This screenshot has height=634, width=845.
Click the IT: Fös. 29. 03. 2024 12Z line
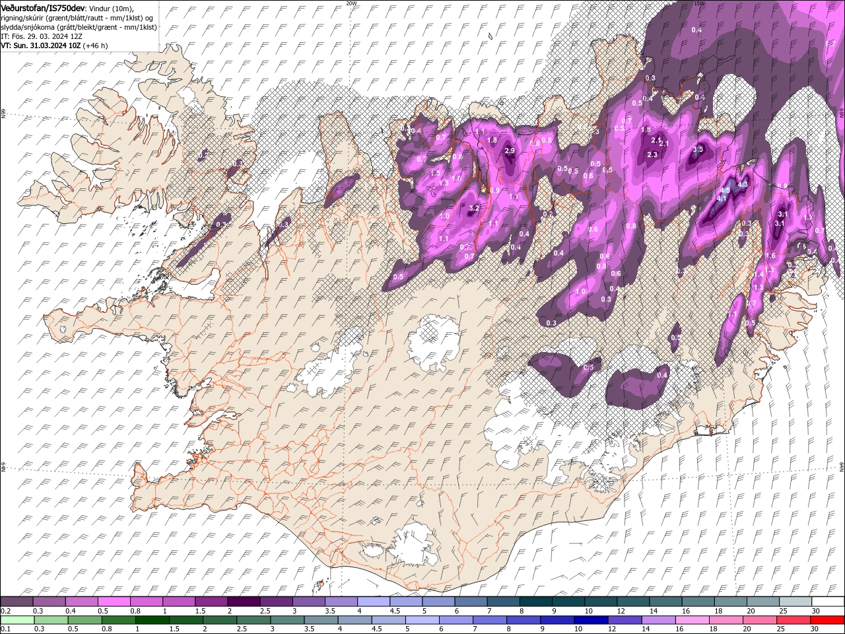pos(41,36)
